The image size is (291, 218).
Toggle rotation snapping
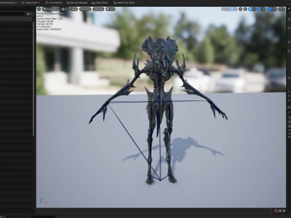tap(259, 9)
